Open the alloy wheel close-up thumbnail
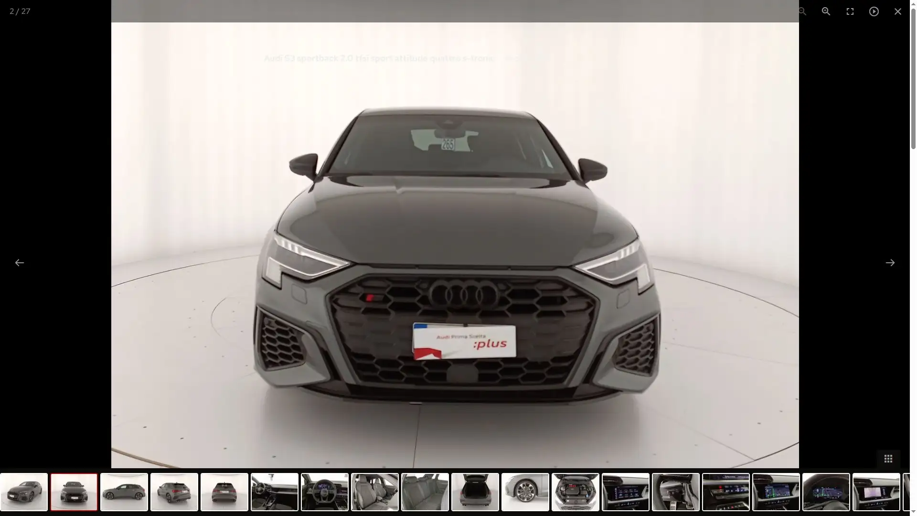Screen dimensions: 917x516 [525, 492]
